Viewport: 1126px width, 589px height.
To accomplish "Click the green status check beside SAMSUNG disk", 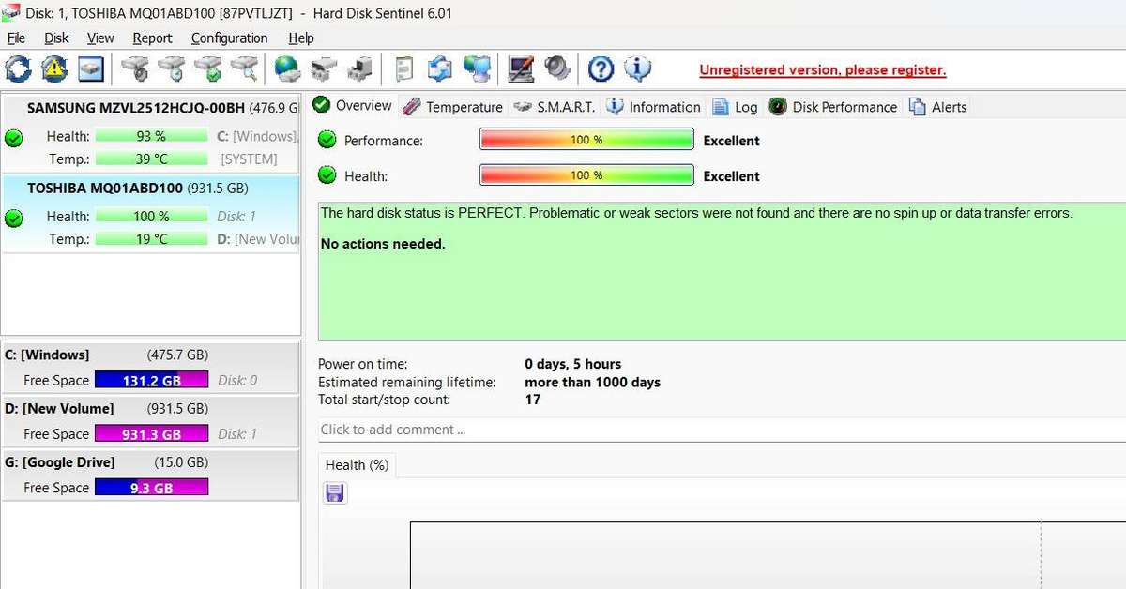I will click(x=13, y=139).
